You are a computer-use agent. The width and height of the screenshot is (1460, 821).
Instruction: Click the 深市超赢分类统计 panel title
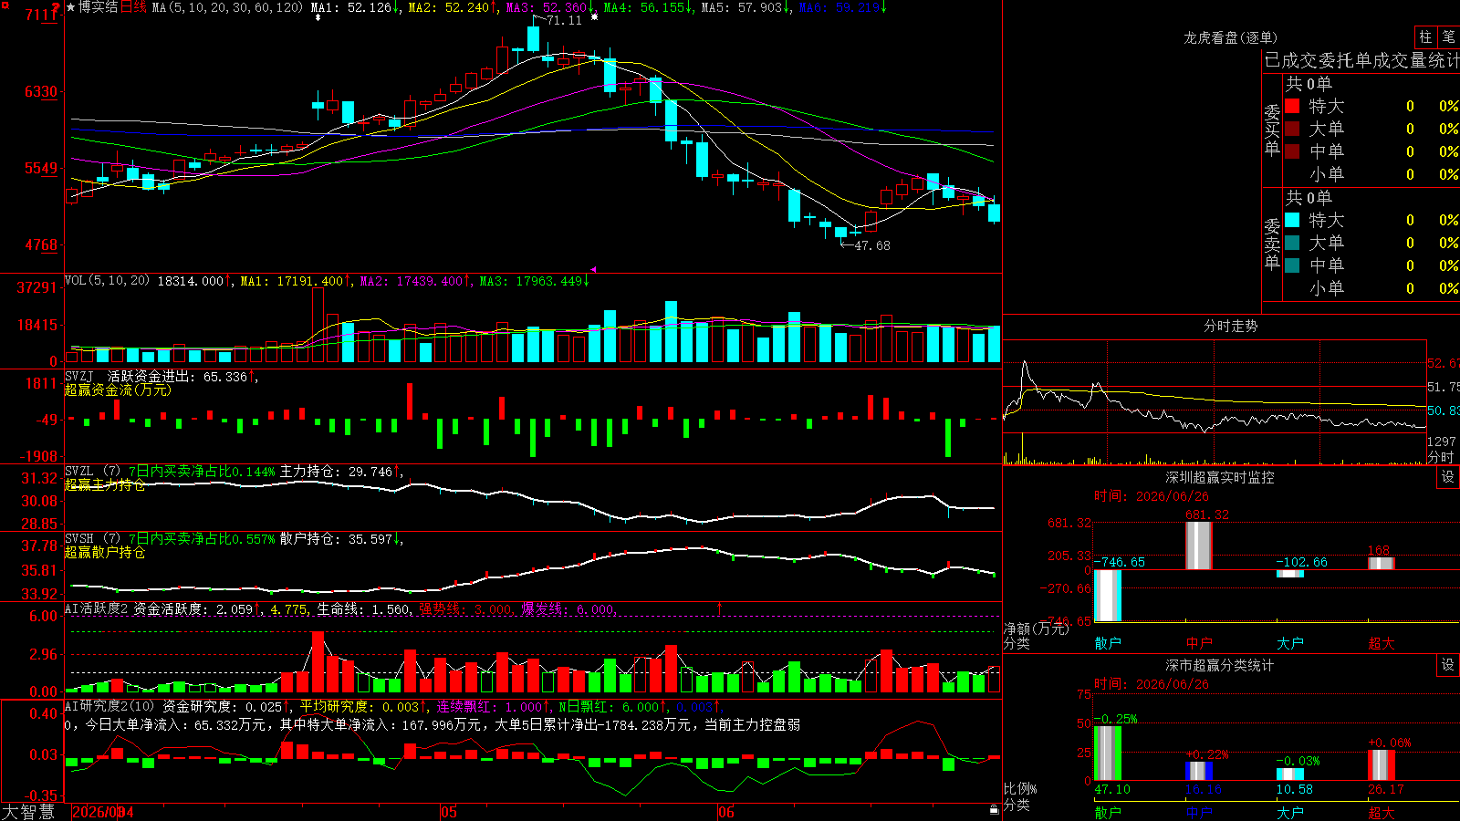(1220, 665)
